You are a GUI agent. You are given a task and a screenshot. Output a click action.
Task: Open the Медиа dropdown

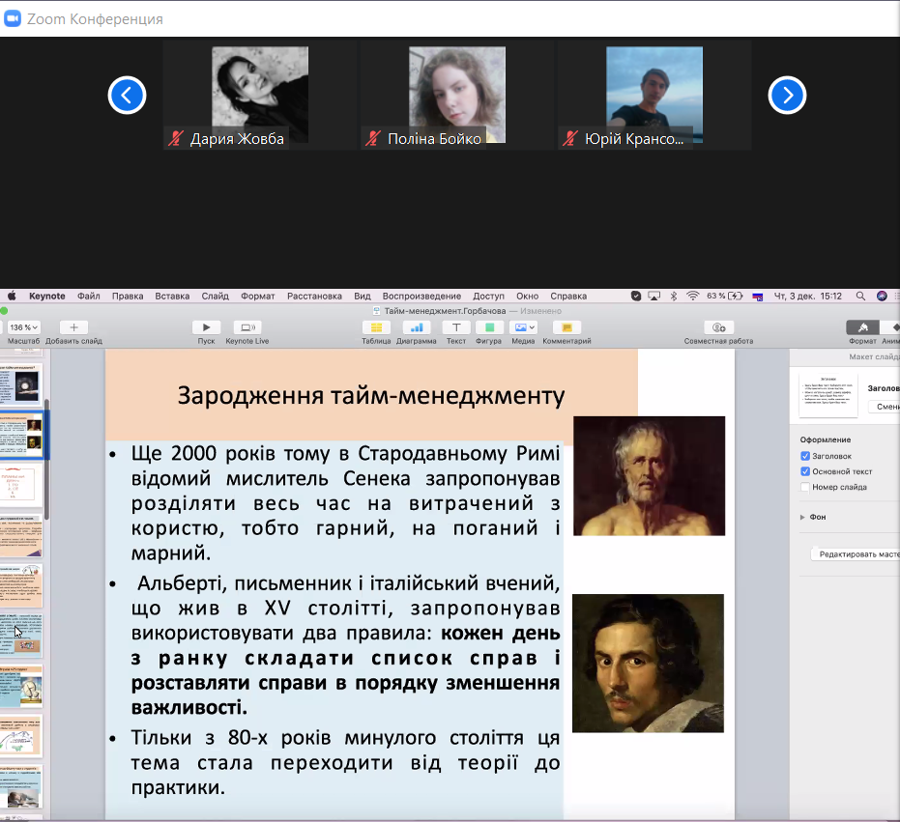(x=523, y=326)
